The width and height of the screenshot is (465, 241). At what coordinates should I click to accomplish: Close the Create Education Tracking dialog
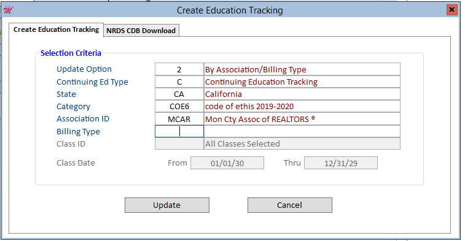tap(451, 10)
